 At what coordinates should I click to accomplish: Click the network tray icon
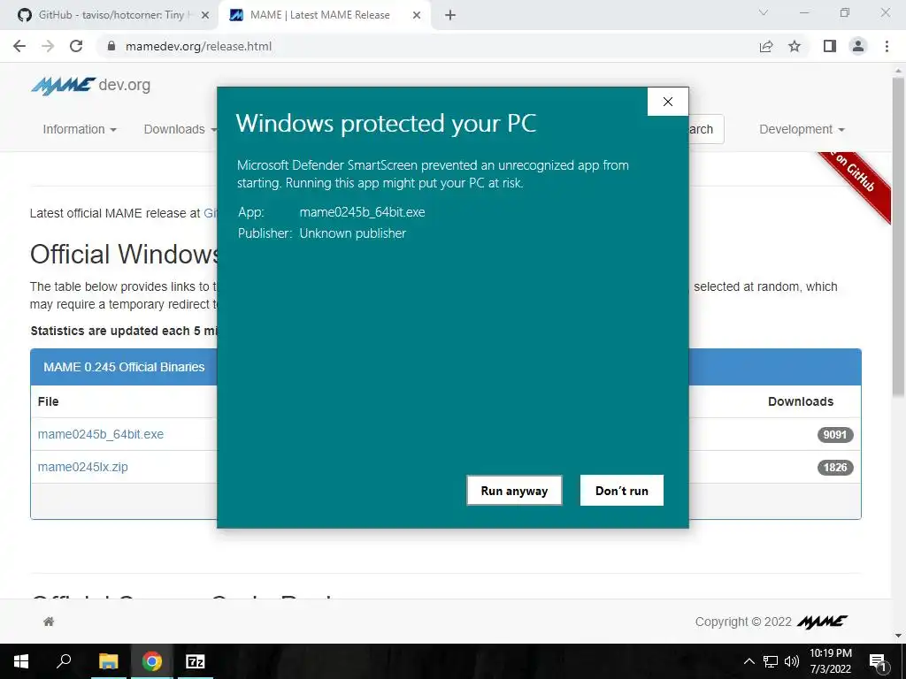771,661
